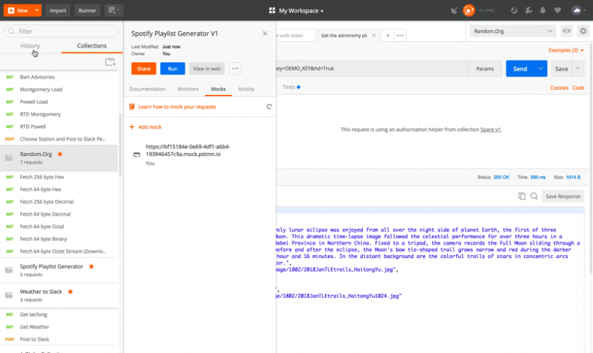Close the Spotify Playlist Generator V1 panel
593x353 pixels.
265,33
